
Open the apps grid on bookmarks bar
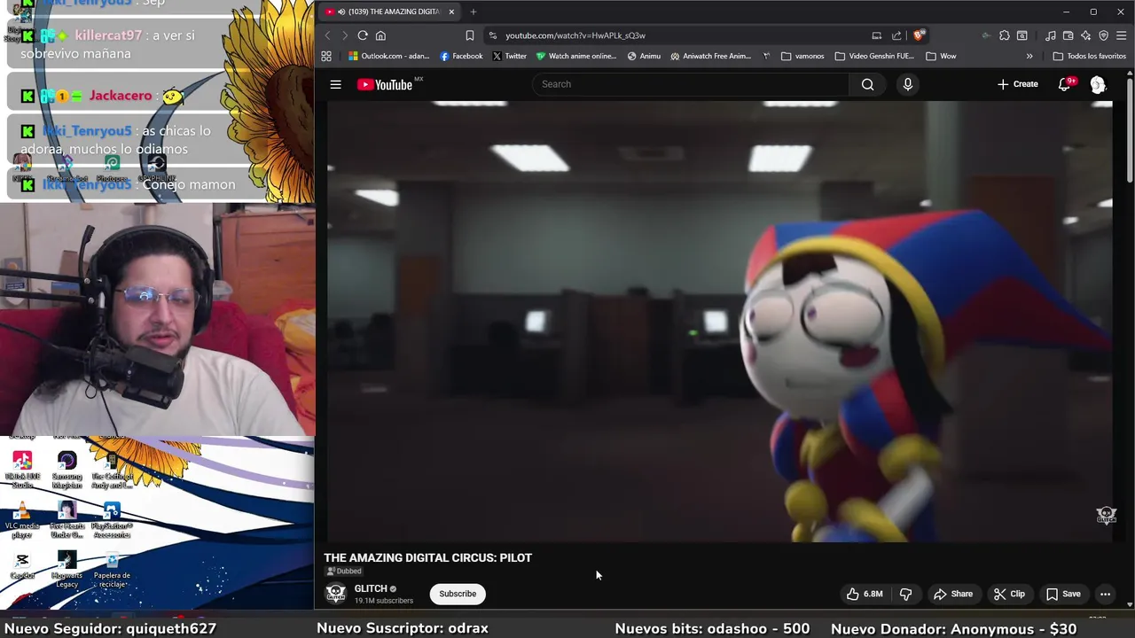click(326, 56)
